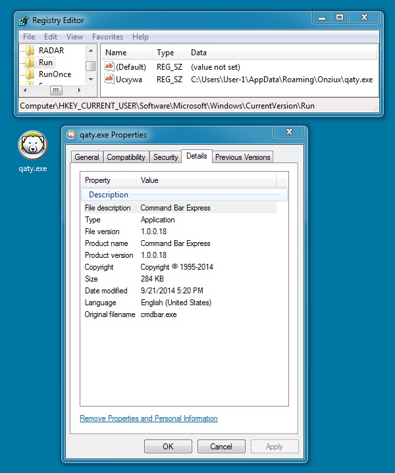Close the qaty.exe Properties dialog
Screen dimensions: 395x473
289,132
